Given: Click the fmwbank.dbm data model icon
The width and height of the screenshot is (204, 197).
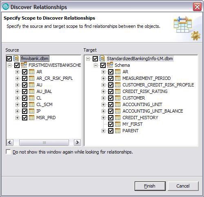Looking at the screenshot, I should coord(16,59).
